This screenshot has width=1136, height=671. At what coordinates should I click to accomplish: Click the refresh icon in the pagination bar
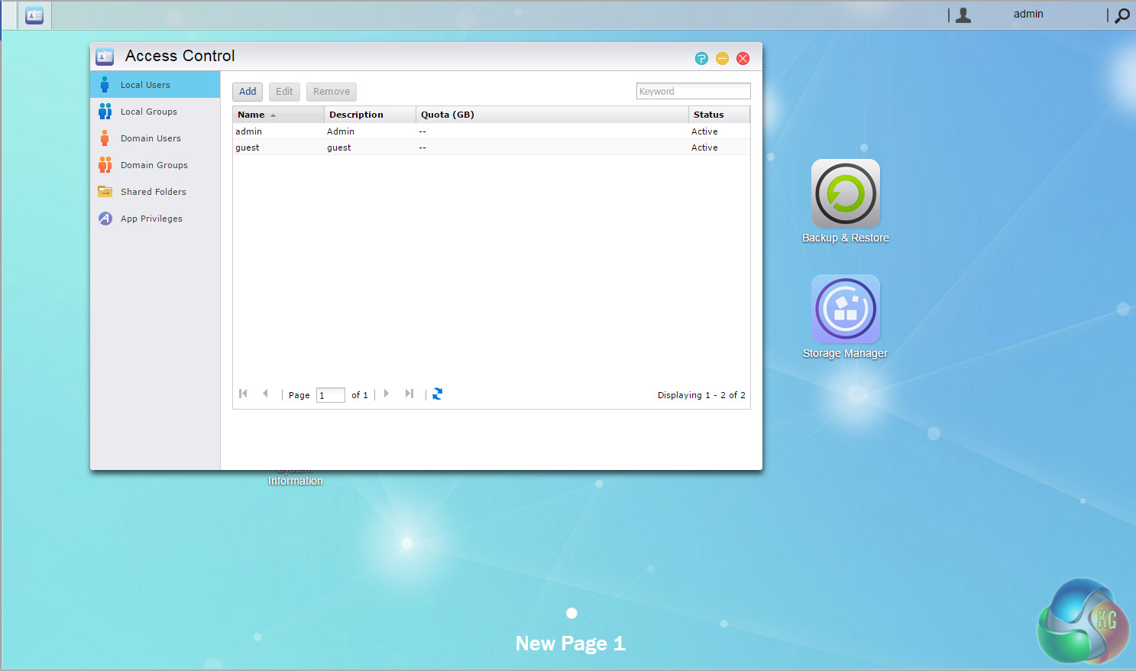(x=437, y=394)
